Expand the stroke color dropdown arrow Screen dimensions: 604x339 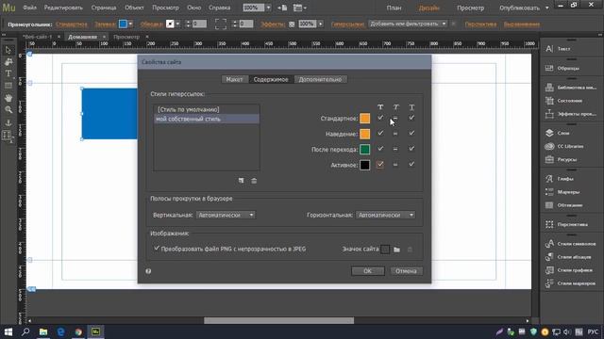point(177,24)
